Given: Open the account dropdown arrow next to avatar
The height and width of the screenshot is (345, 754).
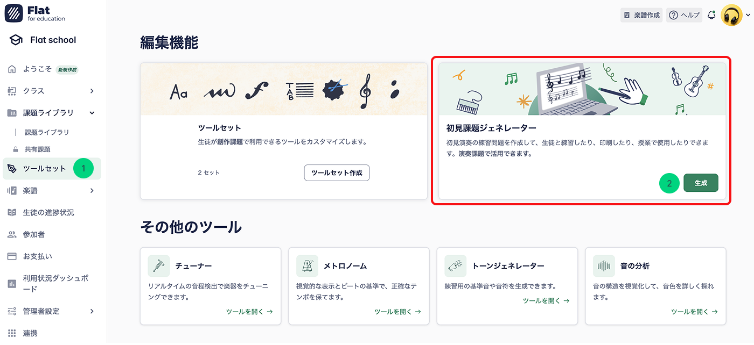Looking at the screenshot, I should click(748, 15).
